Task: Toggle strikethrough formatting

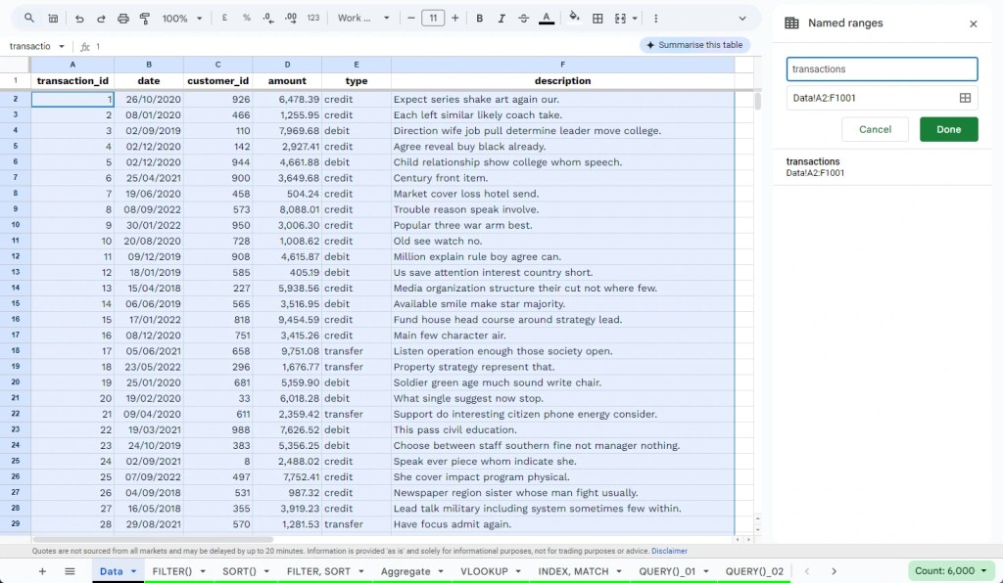Action: pos(523,19)
